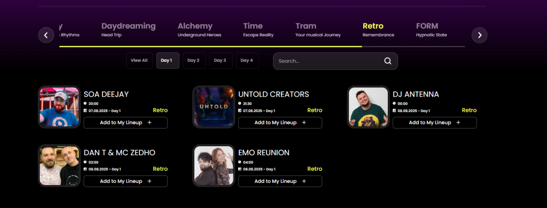Click the DJ ANTENNA artist name

click(416, 94)
